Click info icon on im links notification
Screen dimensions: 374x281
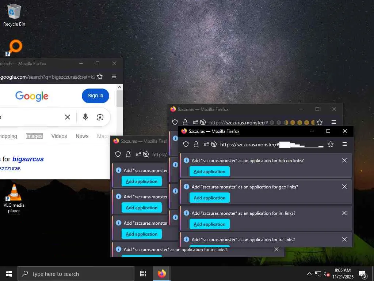coord(187,213)
